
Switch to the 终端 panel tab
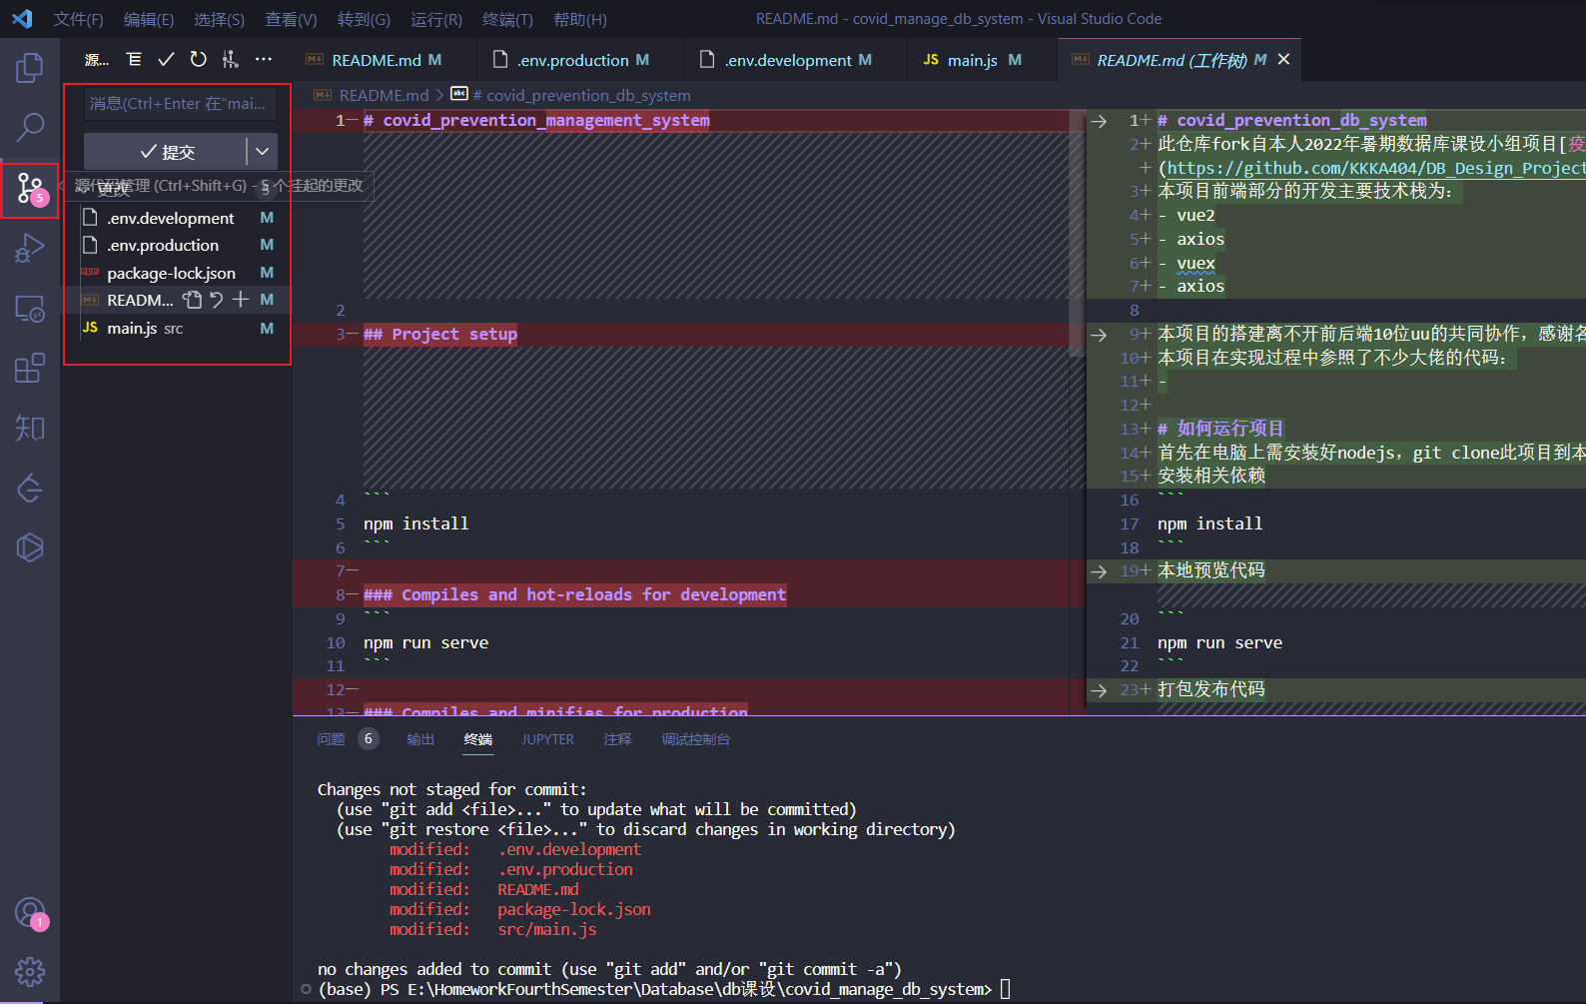478,739
